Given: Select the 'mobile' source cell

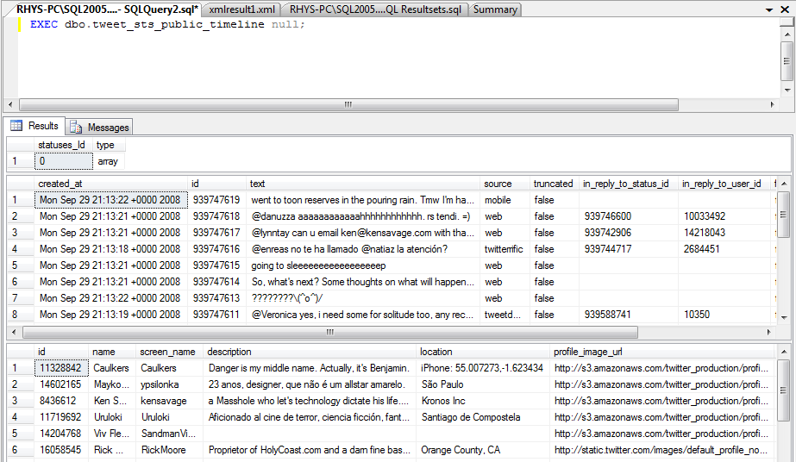Looking at the screenshot, I should (505, 200).
